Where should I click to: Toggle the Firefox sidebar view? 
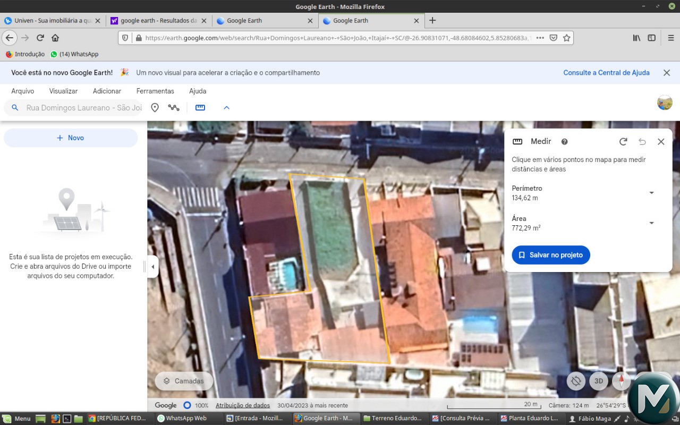pos(651,38)
